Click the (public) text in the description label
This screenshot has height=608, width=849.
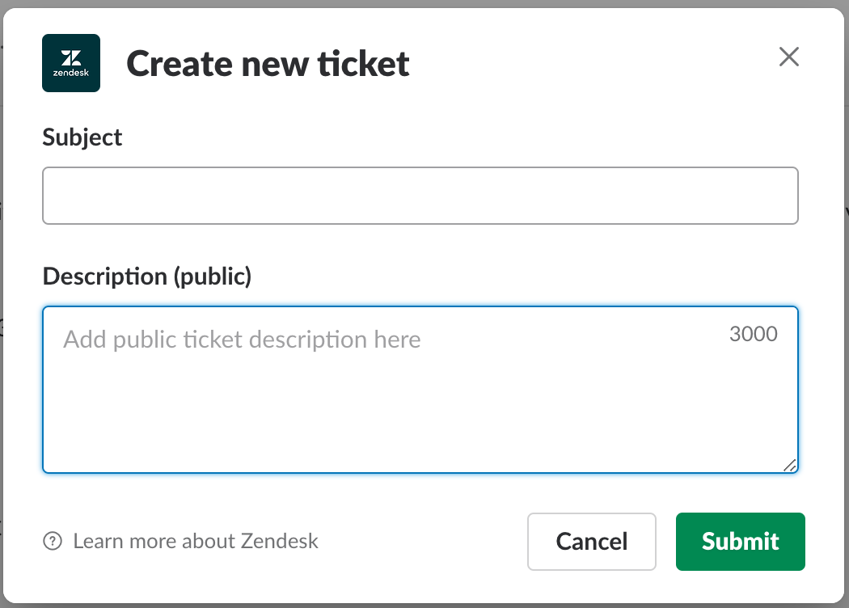click(x=212, y=277)
